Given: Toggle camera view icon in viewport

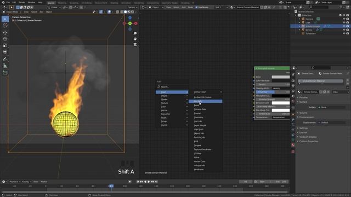Looking at the screenshot, I should [x=135, y=44].
